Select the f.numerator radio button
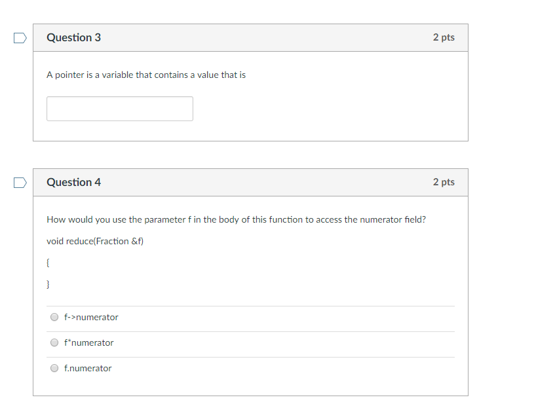Viewport: 555px width, 406px height. click(54, 368)
